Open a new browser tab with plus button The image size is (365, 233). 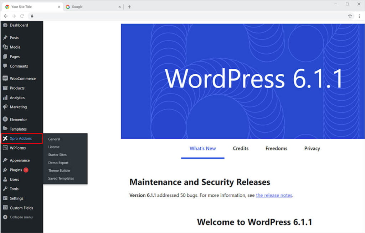pyautogui.click(x=129, y=7)
